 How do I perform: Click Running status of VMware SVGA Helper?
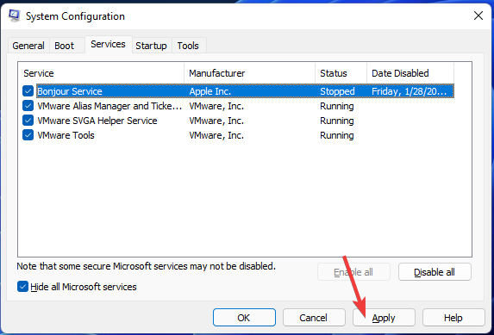(337, 121)
